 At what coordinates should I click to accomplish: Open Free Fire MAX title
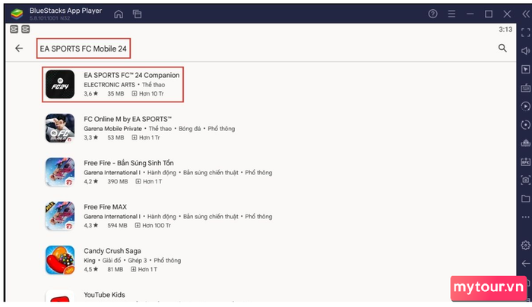[x=105, y=207]
